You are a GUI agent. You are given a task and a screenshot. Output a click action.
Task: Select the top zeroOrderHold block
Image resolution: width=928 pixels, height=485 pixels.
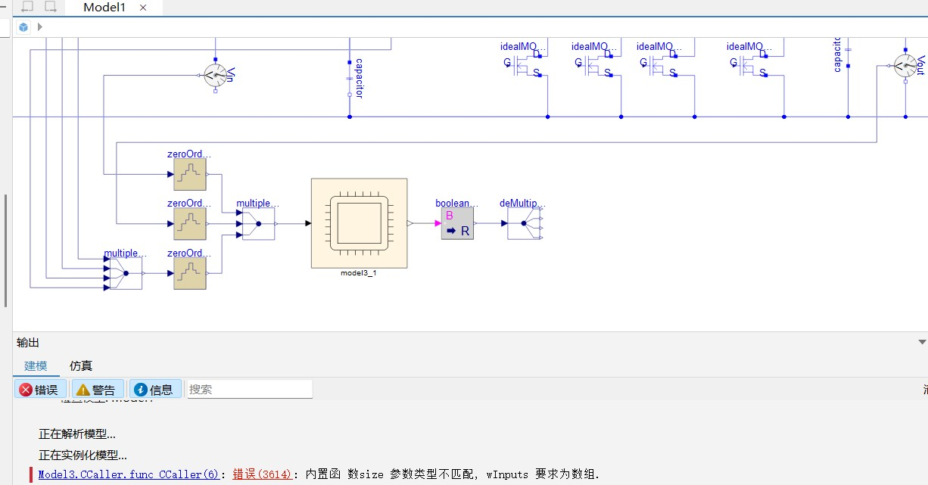(x=190, y=175)
